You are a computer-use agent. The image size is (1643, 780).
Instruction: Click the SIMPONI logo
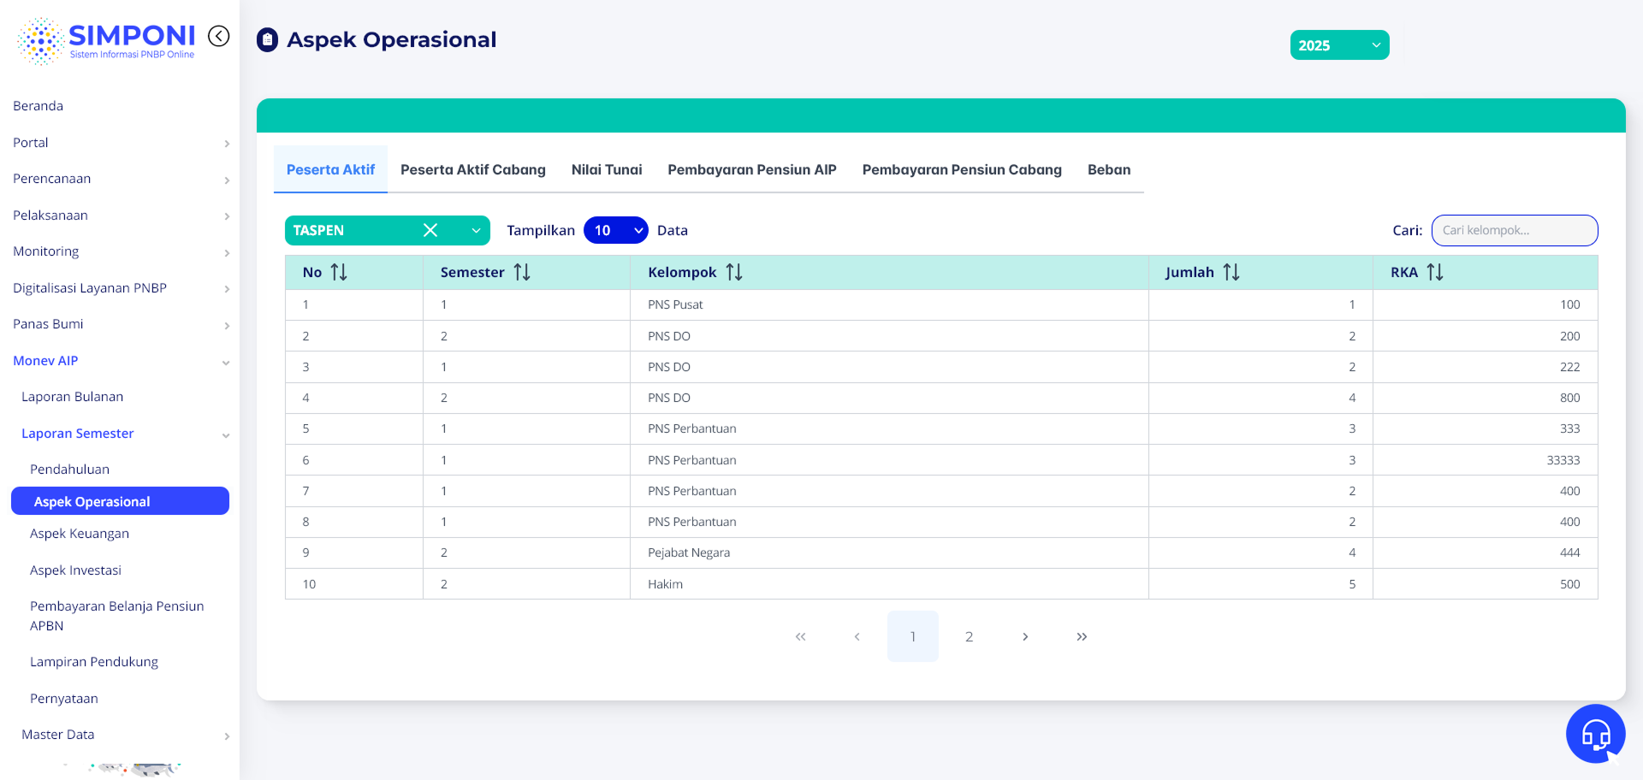pos(106,41)
